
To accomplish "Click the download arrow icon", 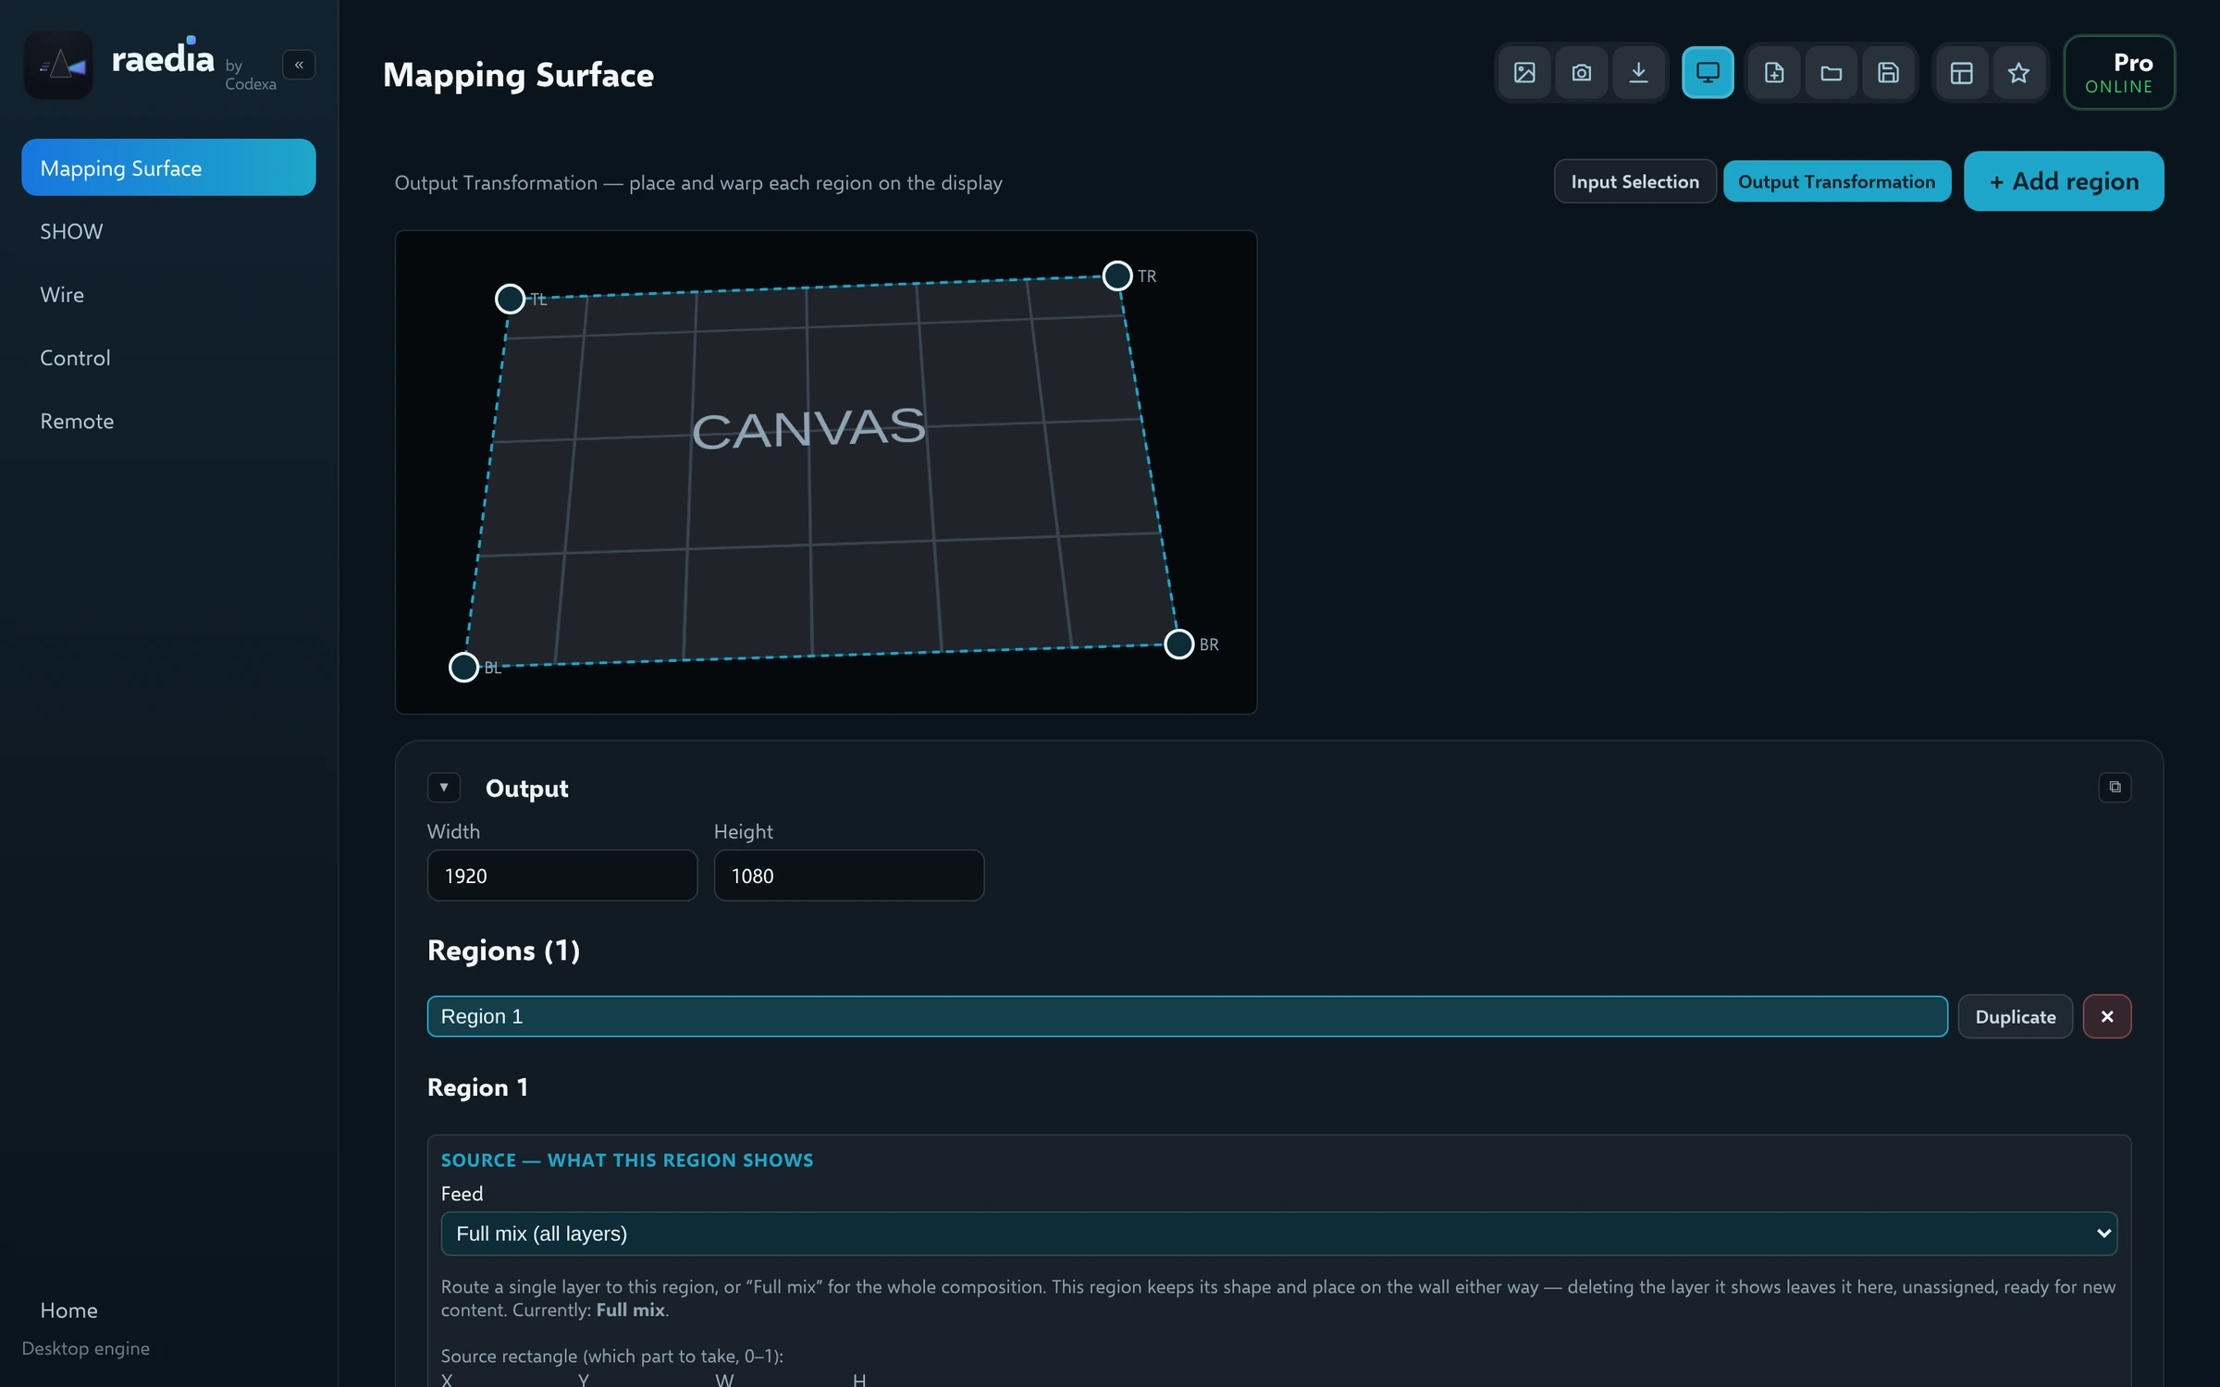I will (x=1638, y=72).
